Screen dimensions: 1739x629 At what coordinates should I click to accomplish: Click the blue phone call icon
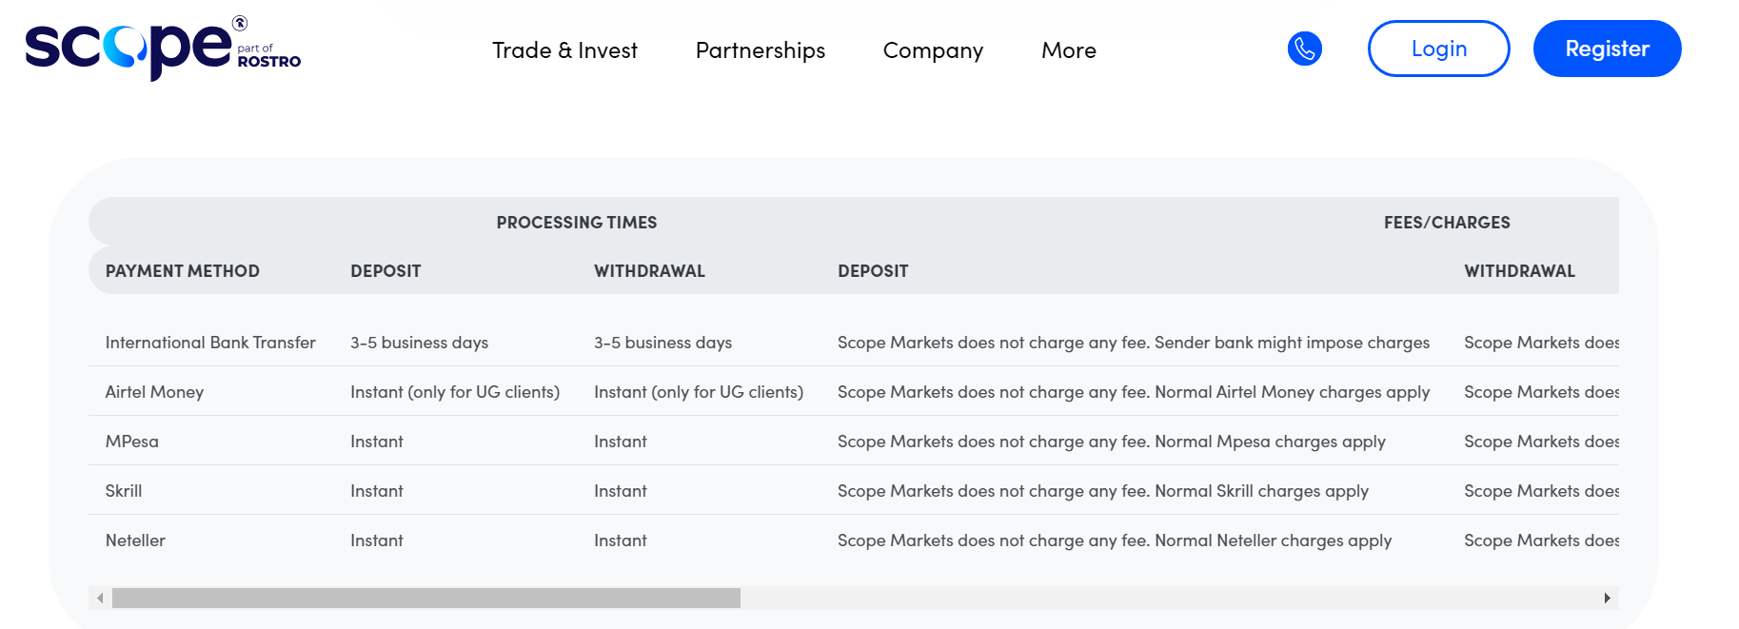pos(1304,49)
